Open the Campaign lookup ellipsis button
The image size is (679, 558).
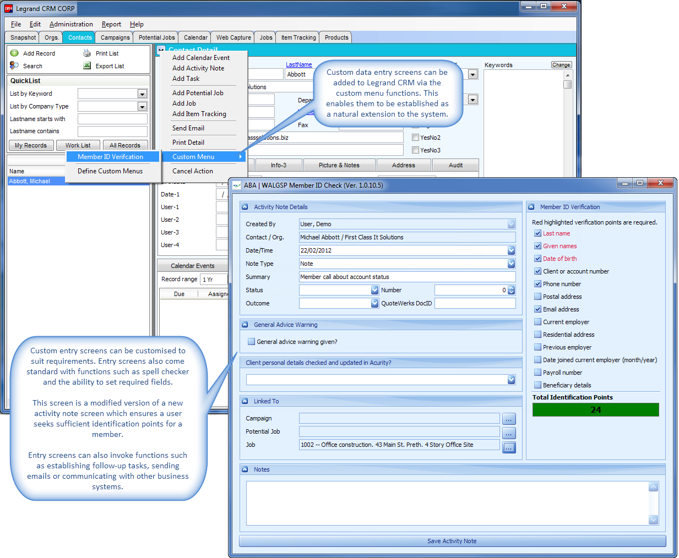pyautogui.click(x=509, y=419)
